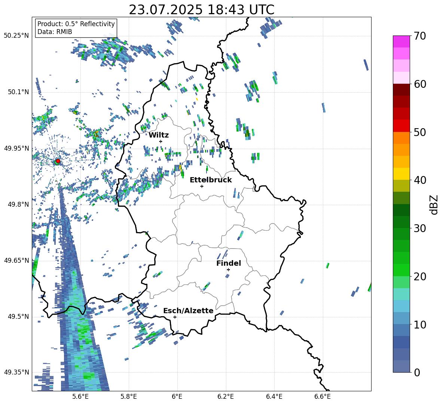Click the 49.35°N latitude label
Screen dimensions: 443x404
tap(16, 372)
